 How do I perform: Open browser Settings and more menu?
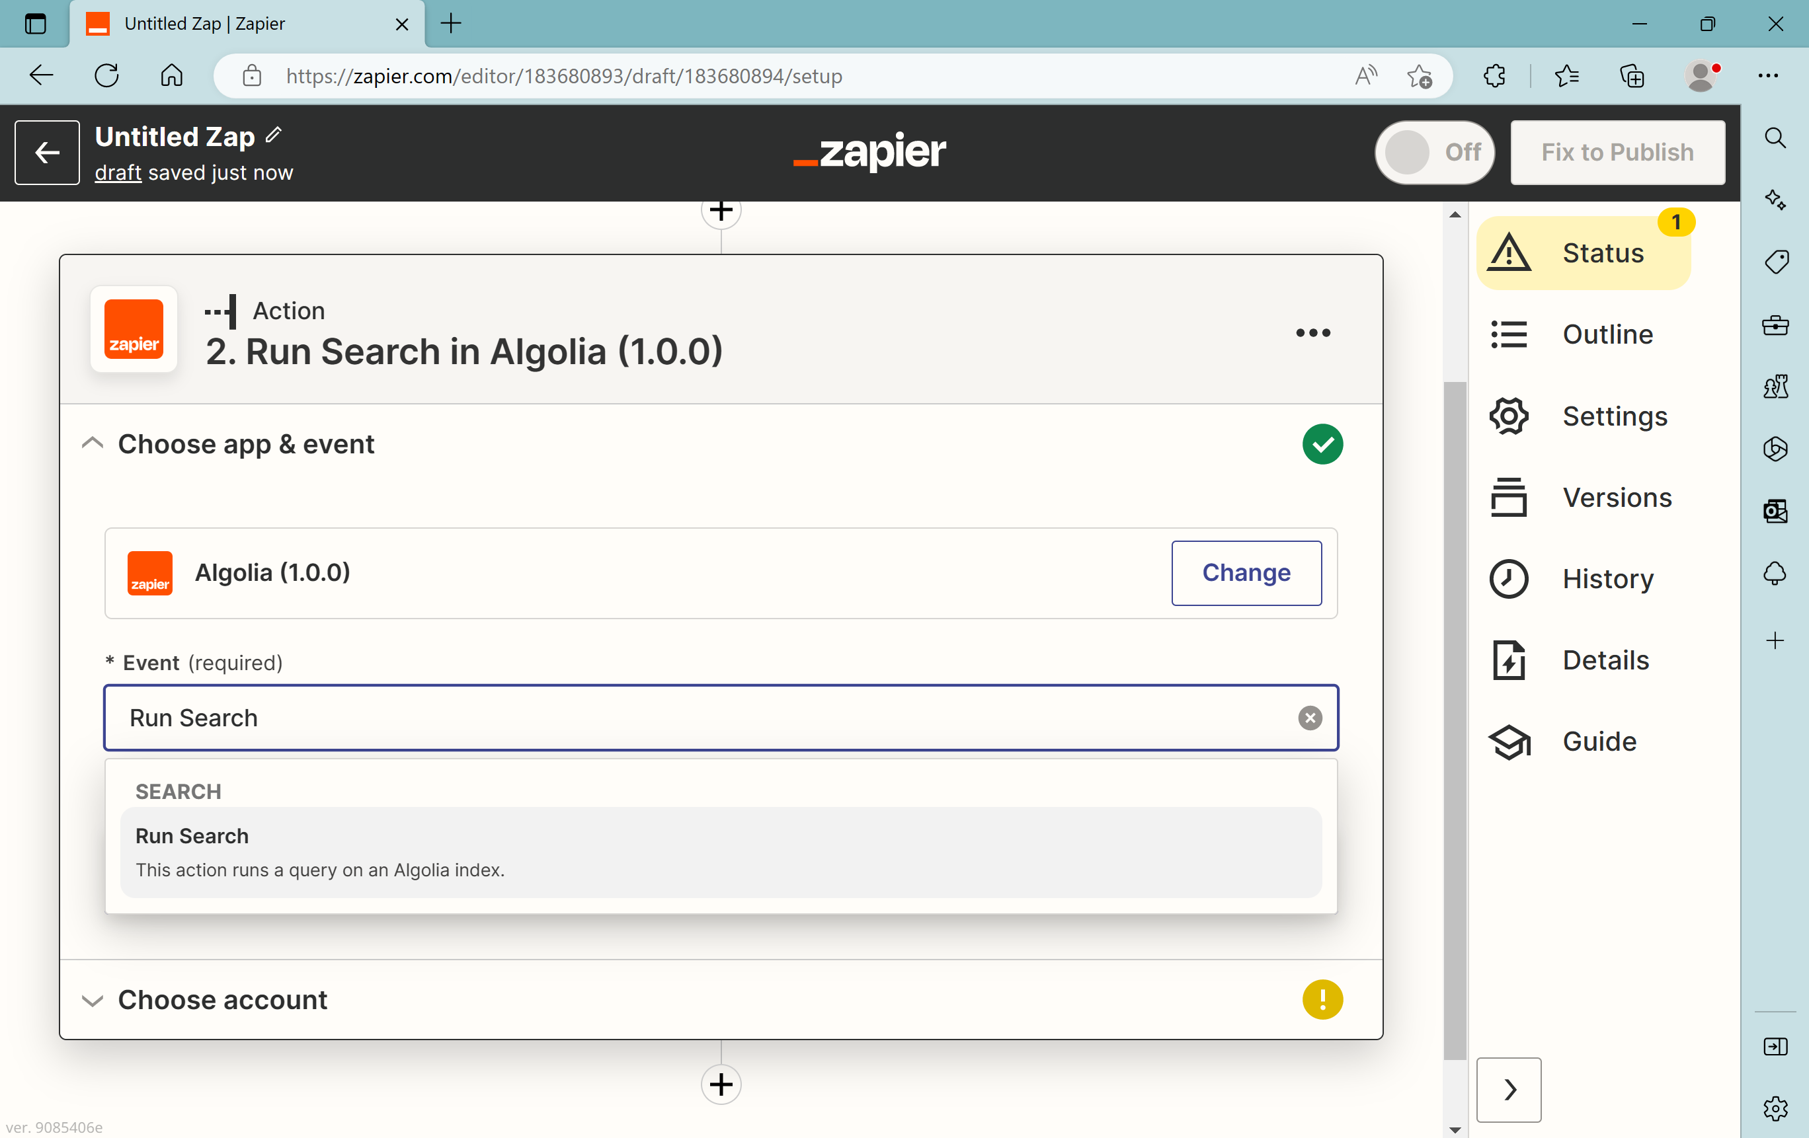pos(1768,75)
